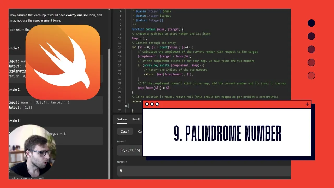This screenshot has height=188, width=334.
Task: Click the 'for ($i = 0;' loop line
Action: pos(162,47)
